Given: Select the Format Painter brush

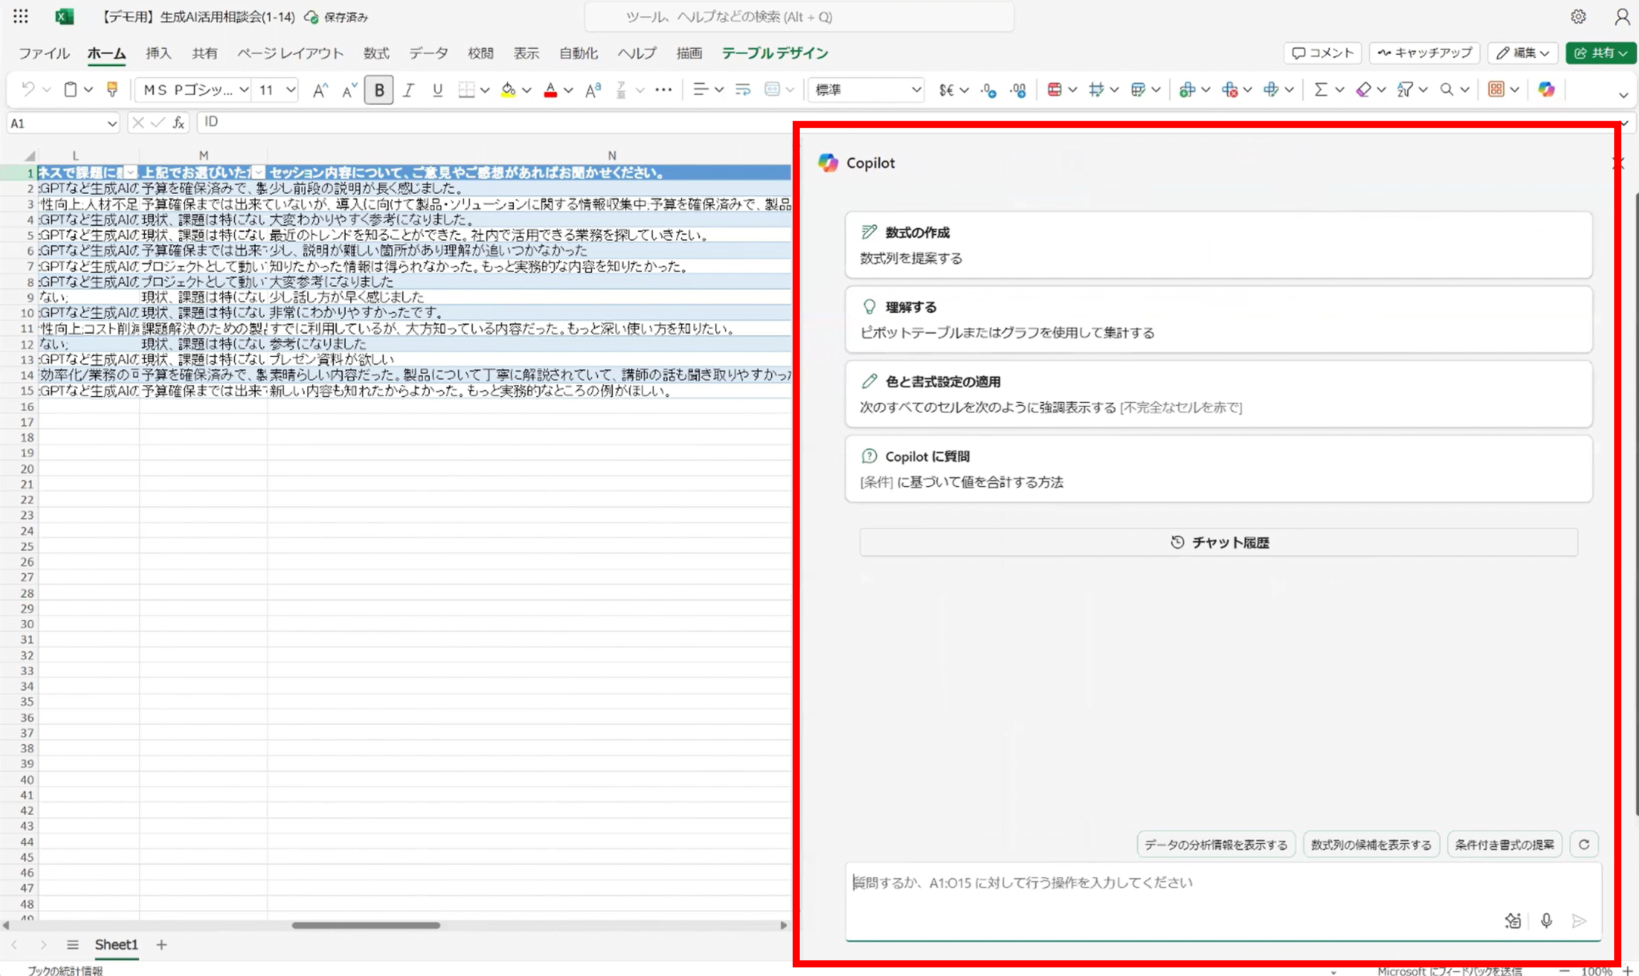Looking at the screenshot, I should 112,90.
